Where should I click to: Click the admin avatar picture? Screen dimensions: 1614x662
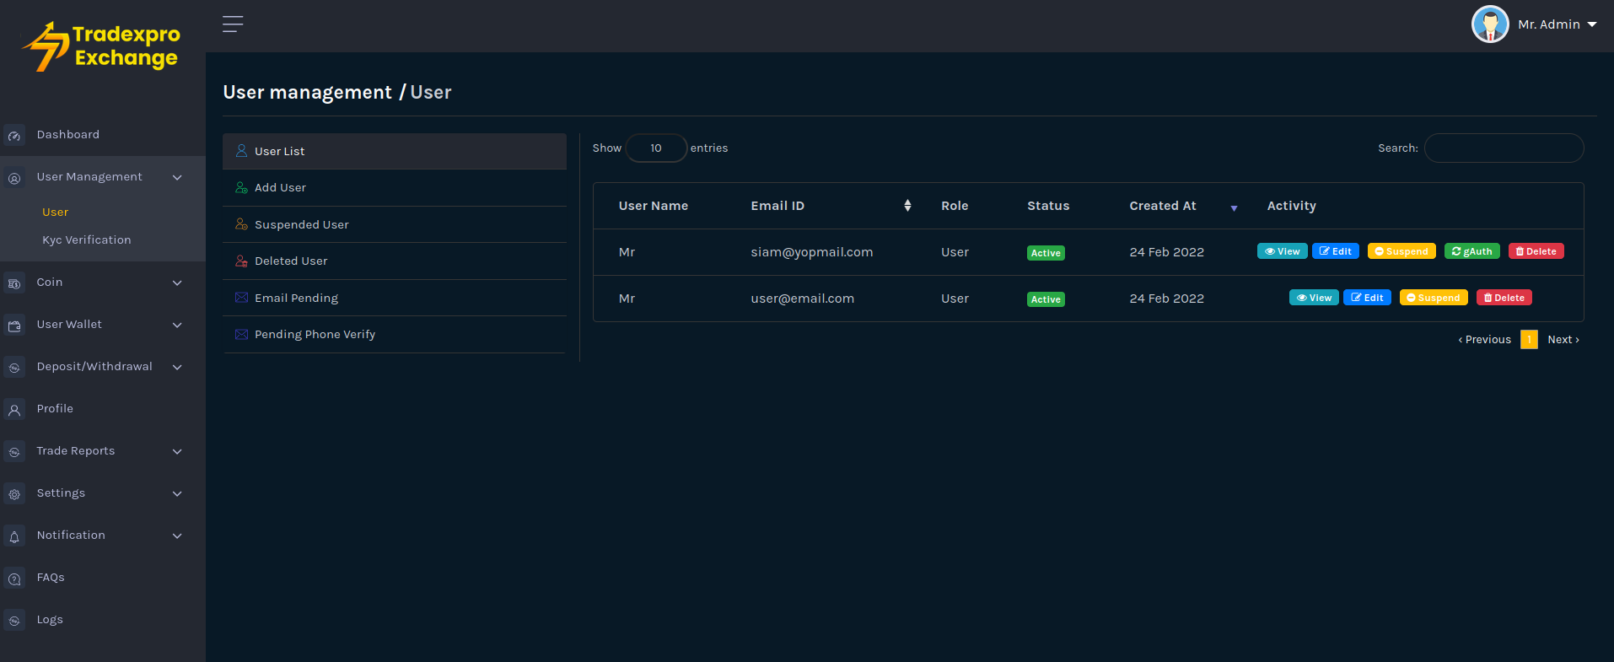[1489, 24]
